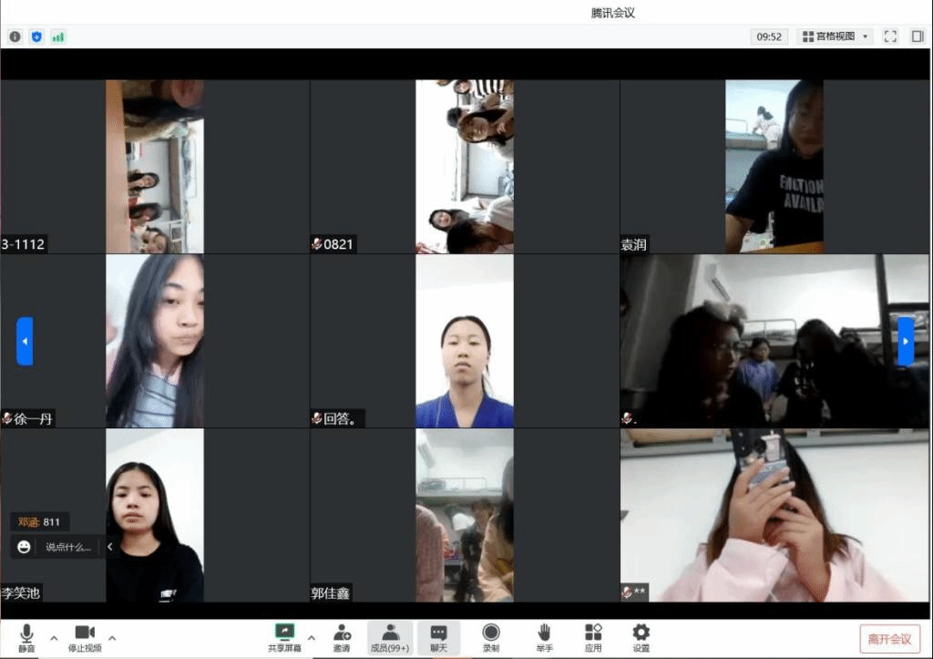Toggle the side panel icon at top right
The image size is (933, 659).
[x=918, y=36]
